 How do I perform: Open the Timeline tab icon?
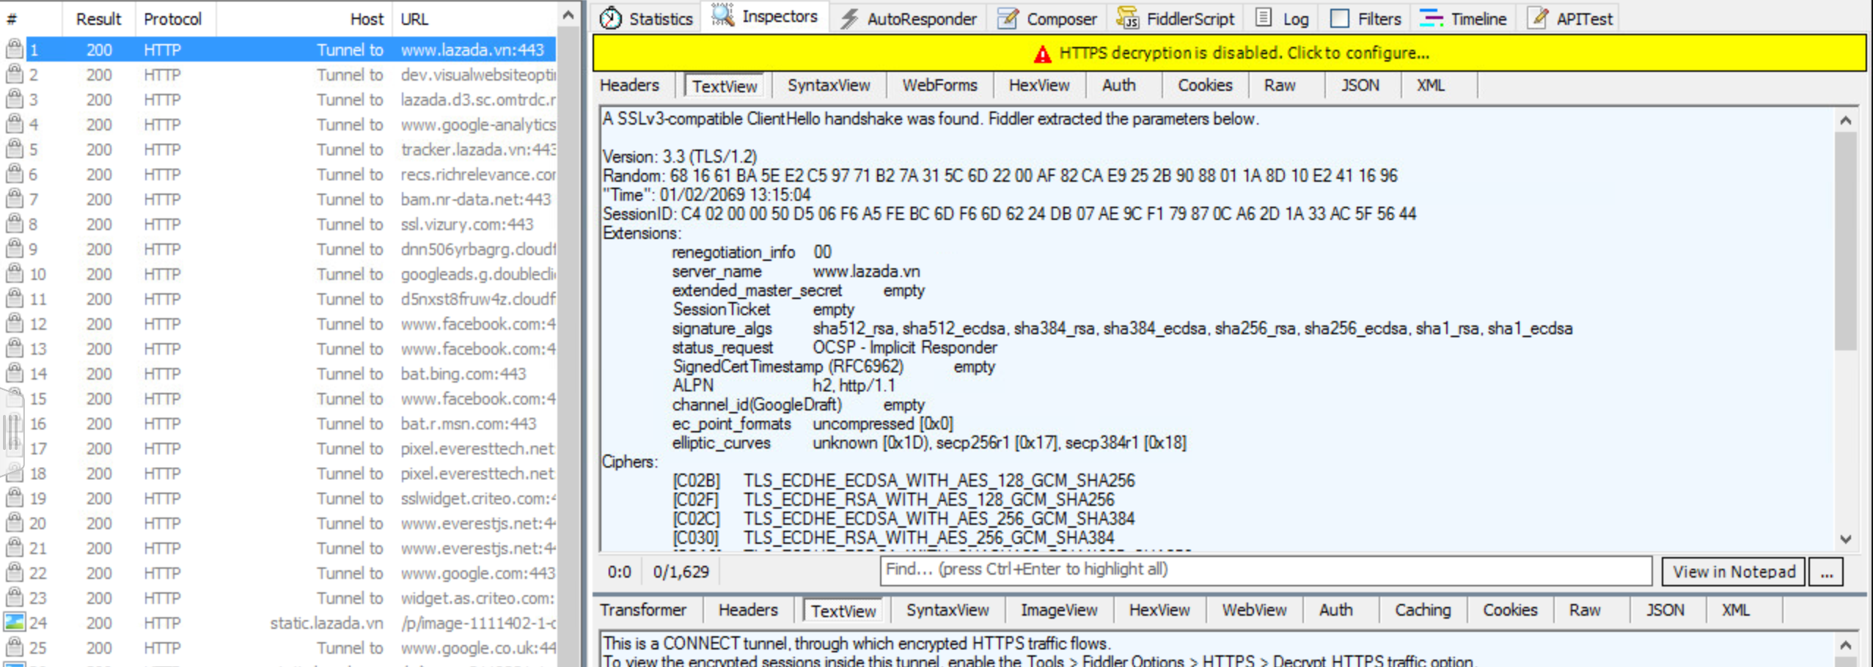coord(1431,18)
